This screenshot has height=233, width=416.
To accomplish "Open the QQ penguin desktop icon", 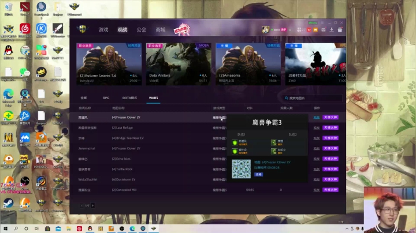I will coord(9,52).
